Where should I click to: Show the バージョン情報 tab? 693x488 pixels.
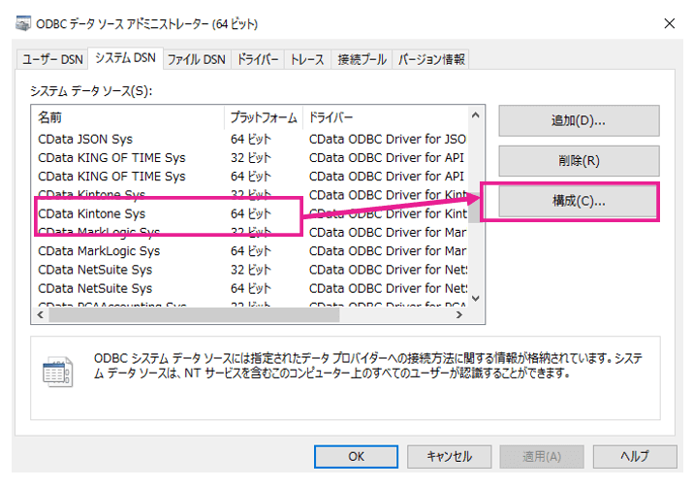(431, 59)
